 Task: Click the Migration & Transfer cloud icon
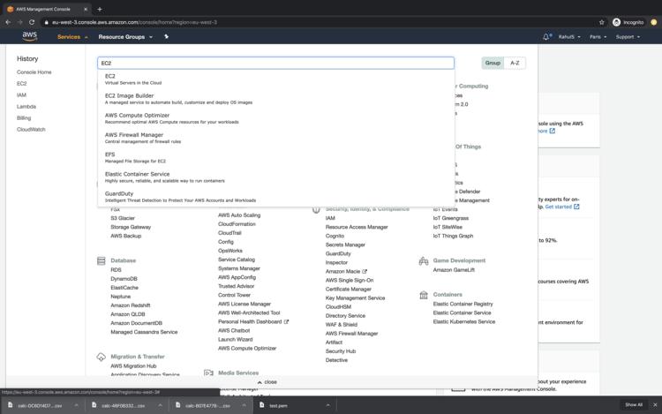click(102, 357)
